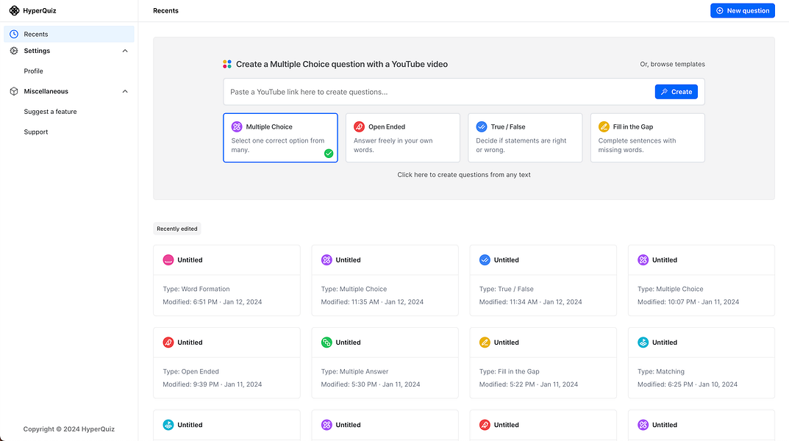789x441 pixels.
Task: Select the Open Ended question type
Action: (402, 137)
